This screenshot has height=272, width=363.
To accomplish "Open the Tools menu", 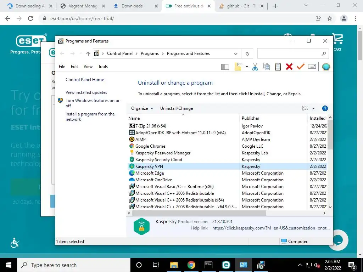I will (x=103, y=67).
